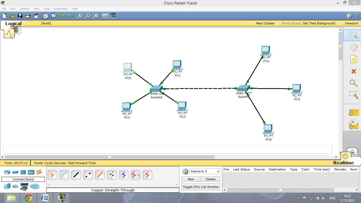The image size is (361, 203).
Task: Activate the red X Delete tool
Action: (354, 71)
